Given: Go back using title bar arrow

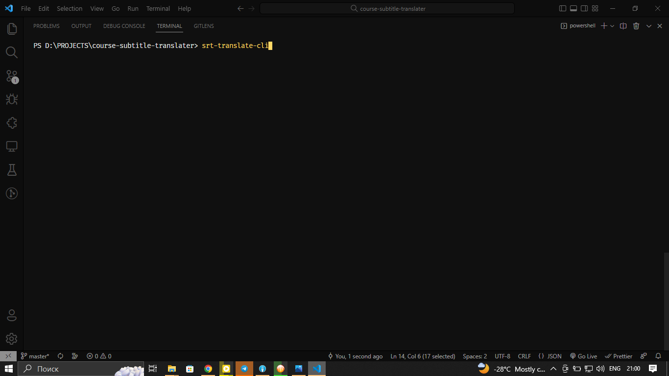Looking at the screenshot, I should pyautogui.click(x=240, y=8).
